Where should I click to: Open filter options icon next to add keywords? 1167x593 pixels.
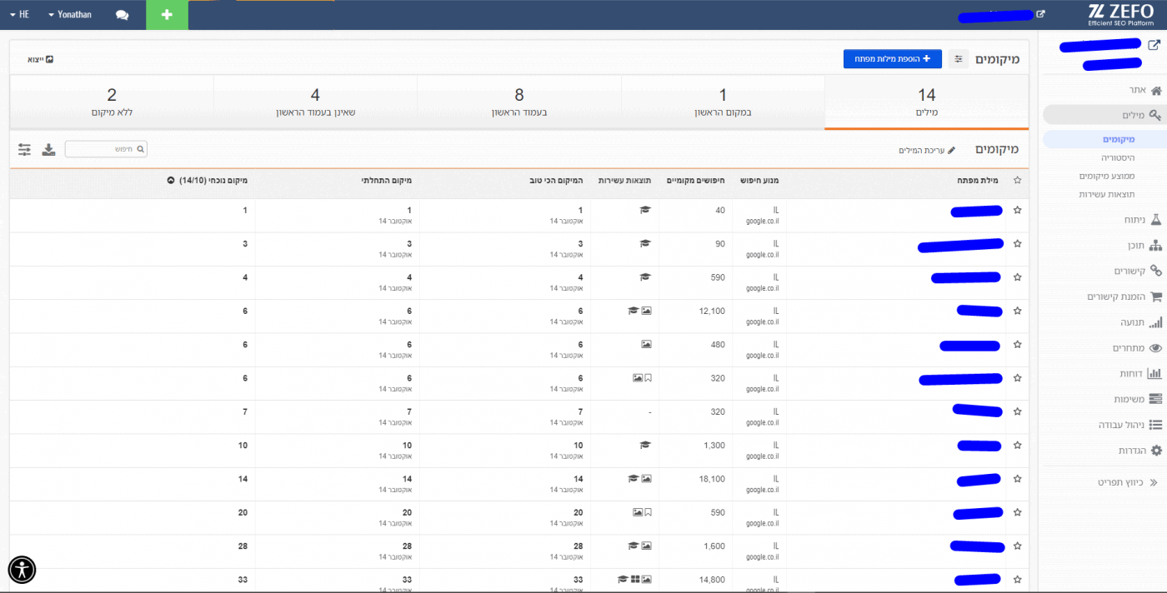959,59
